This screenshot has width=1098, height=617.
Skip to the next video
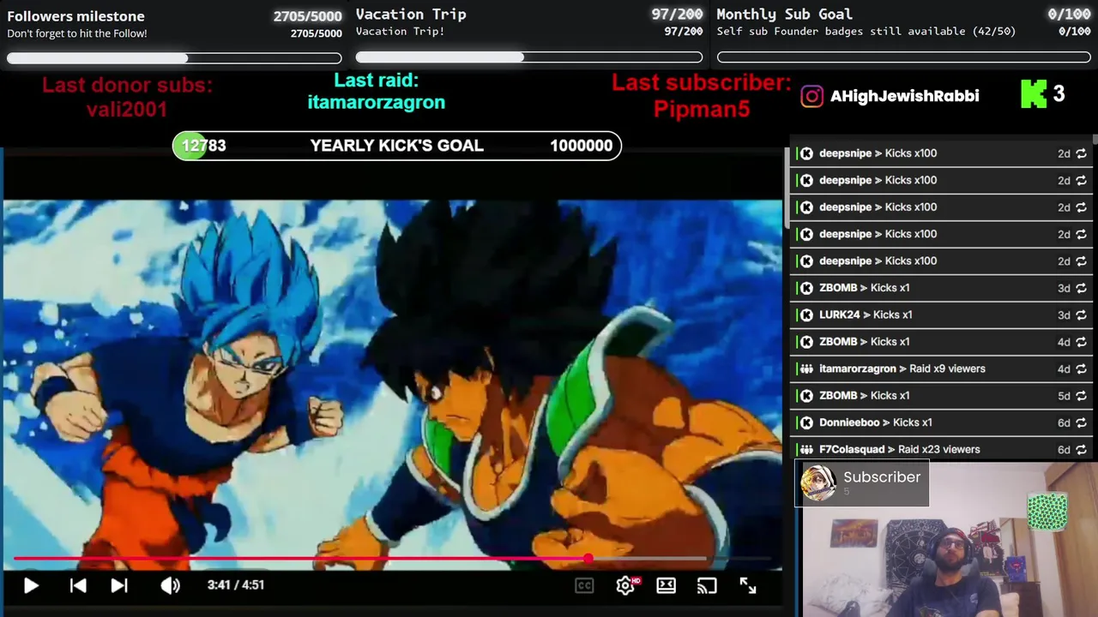119,585
